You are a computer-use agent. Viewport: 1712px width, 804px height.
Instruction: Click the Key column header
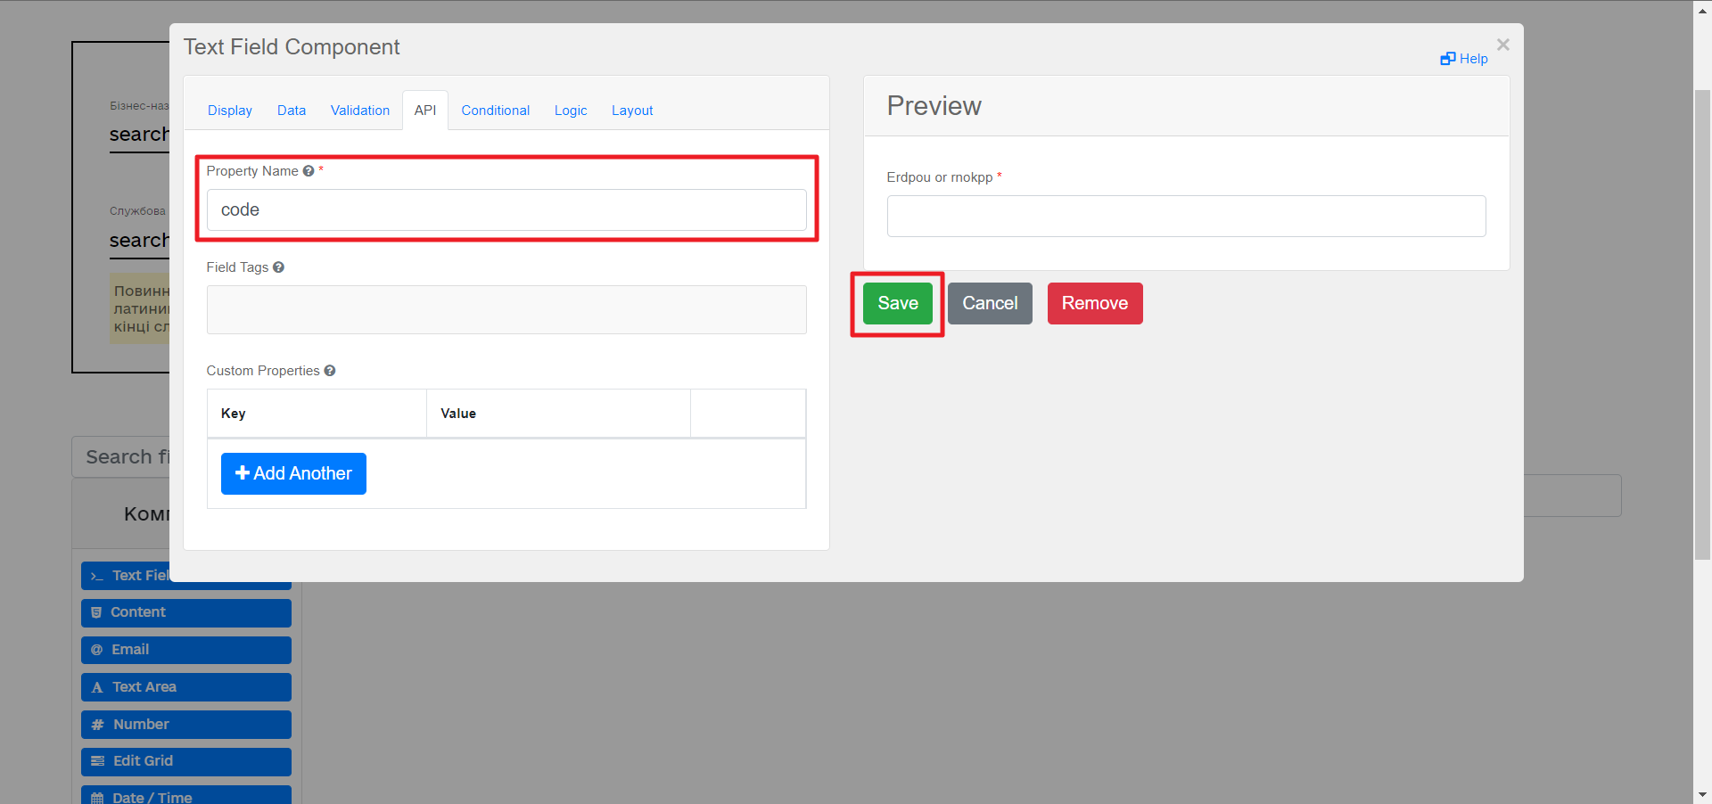coord(317,414)
